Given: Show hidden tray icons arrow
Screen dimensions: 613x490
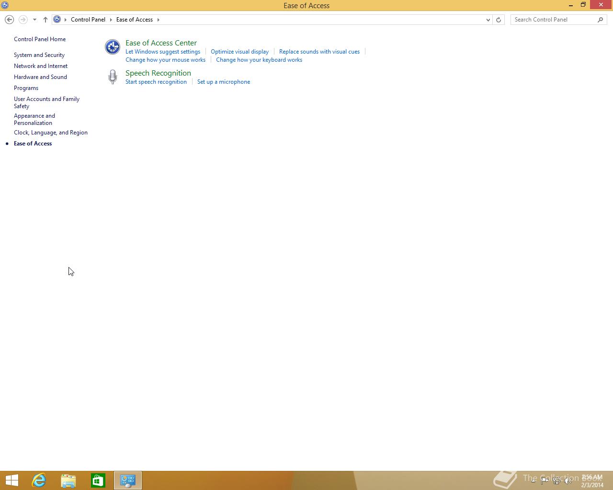Looking at the screenshot, I should (533, 480).
